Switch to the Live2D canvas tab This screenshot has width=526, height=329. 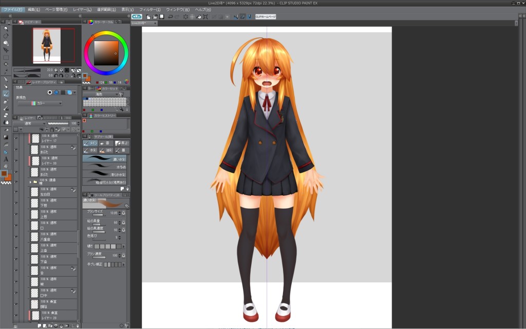click(x=144, y=23)
